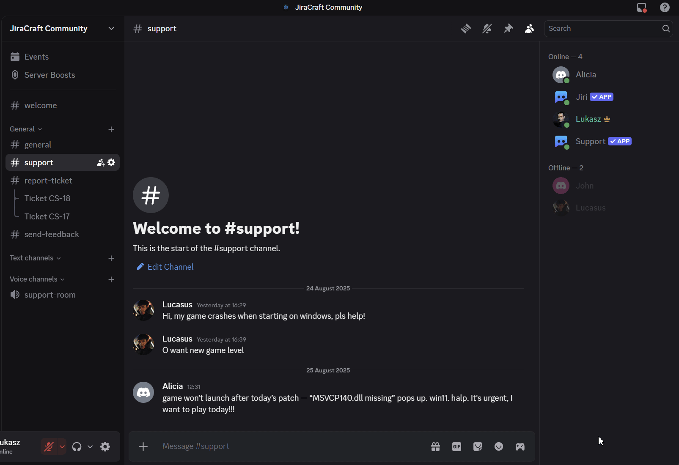
Task: Open the sticker picker
Action: click(x=478, y=446)
